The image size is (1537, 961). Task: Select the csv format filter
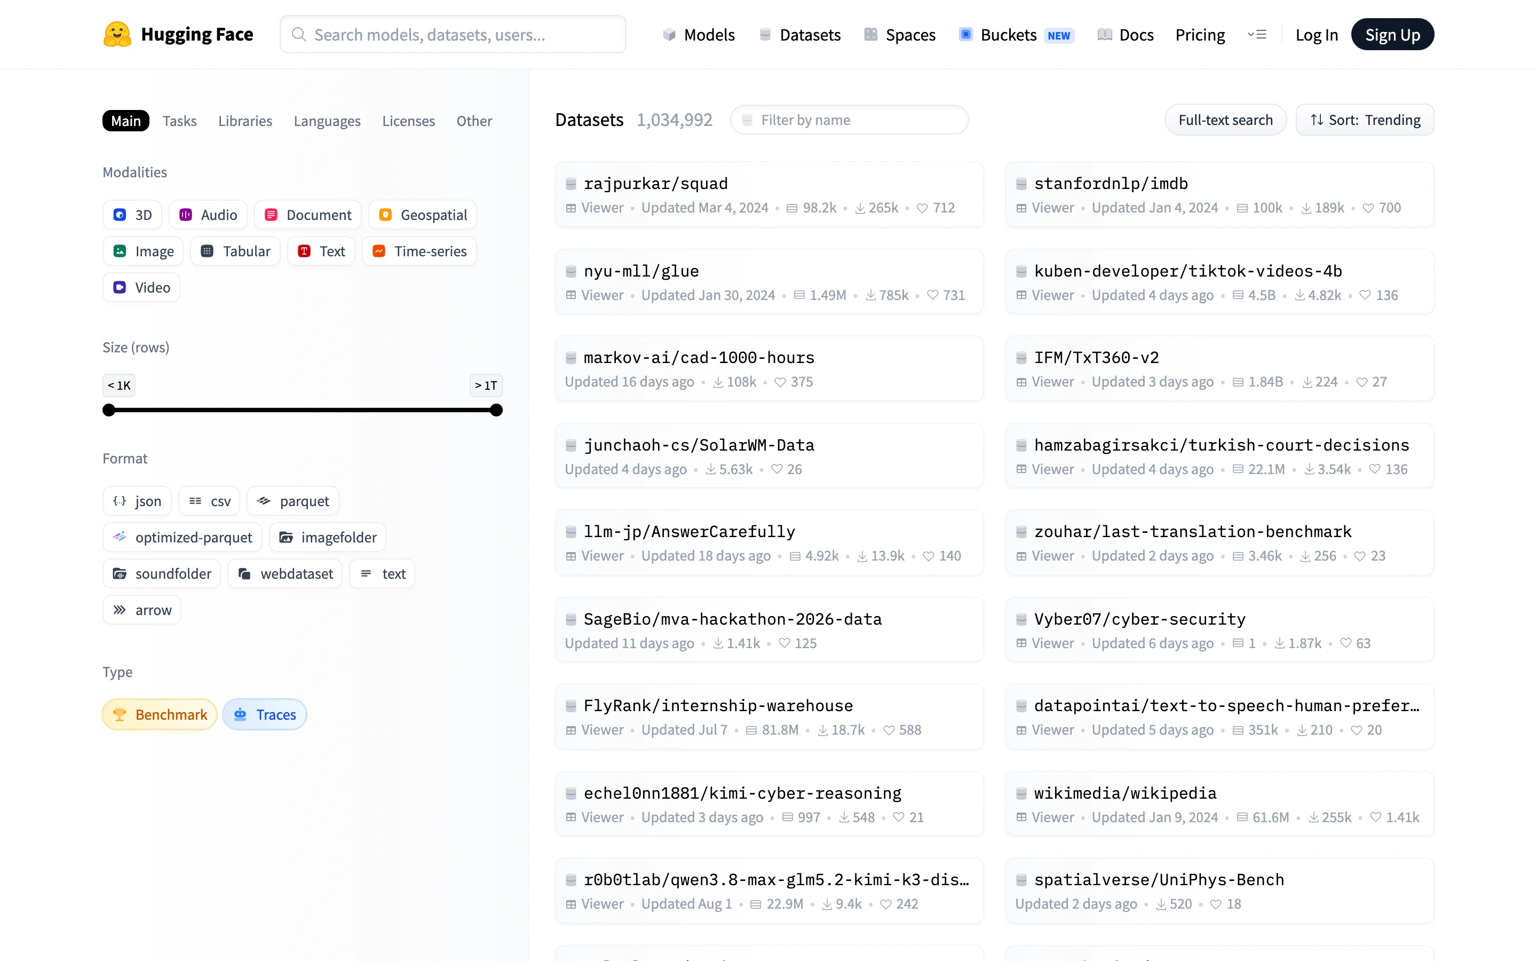(x=210, y=501)
